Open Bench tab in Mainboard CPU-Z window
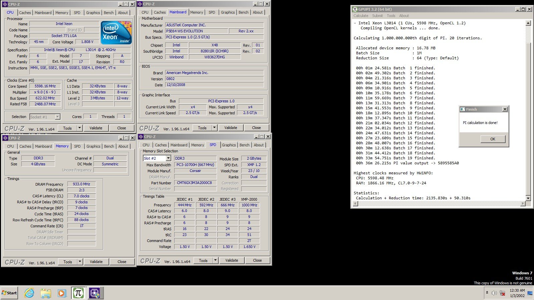Screen dimensions: 534x300 pyautogui.click(x=243, y=12)
